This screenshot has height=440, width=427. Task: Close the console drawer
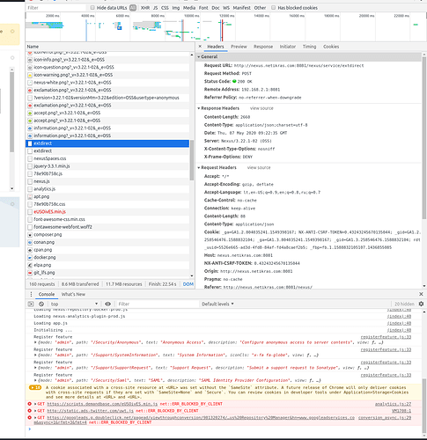(x=421, y=294)
